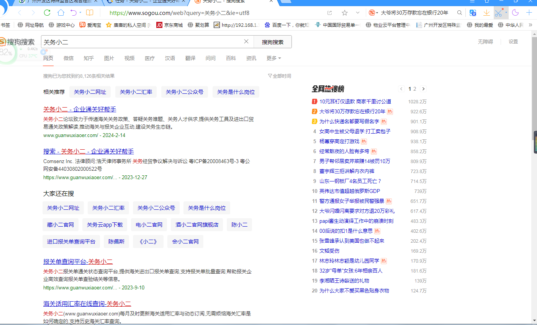This screenshot has width=537, height=325.
Task: Open the downloads arrow icon
Action: click(486, 13)
